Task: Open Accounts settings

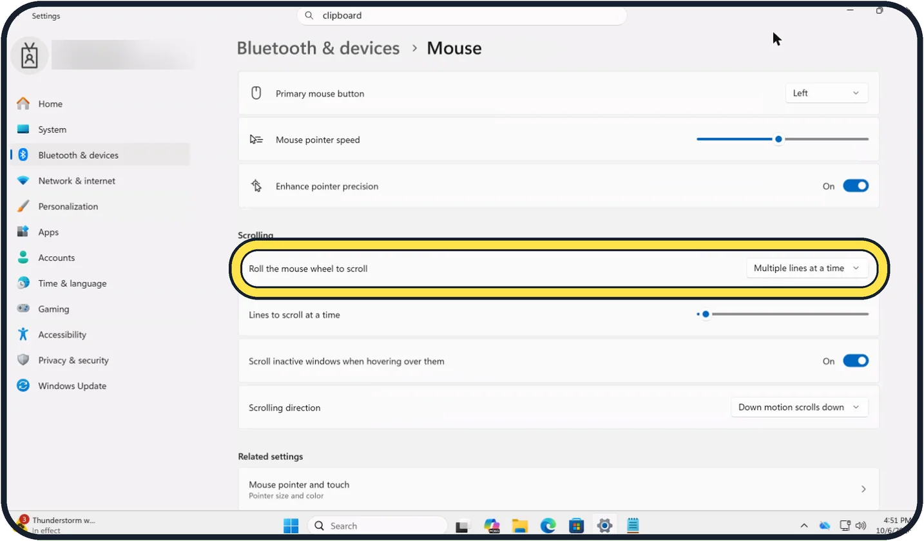Action: coord(56,258)
